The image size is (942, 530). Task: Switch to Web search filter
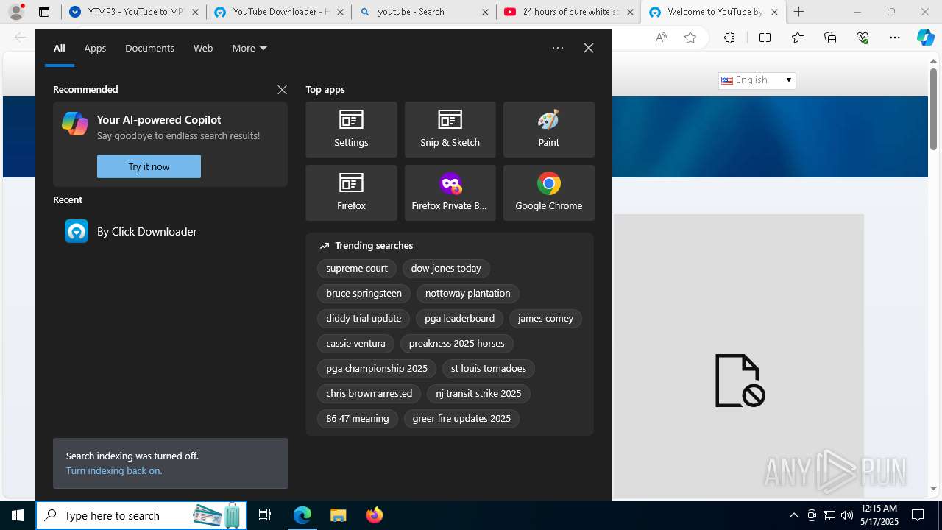tap(203, 48)
